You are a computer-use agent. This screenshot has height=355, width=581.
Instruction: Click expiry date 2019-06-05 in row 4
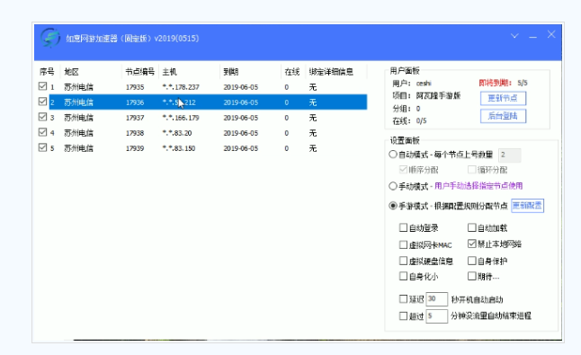point(241,133)
